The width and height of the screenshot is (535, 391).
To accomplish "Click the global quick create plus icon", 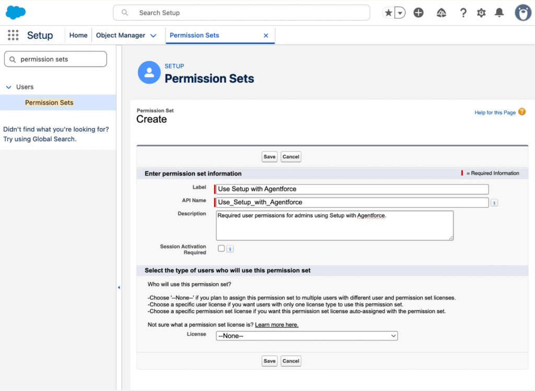I will [418, 13].
